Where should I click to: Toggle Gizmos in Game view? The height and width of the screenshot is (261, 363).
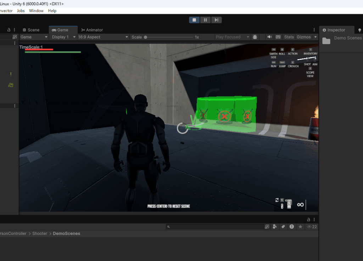point(304,37)
